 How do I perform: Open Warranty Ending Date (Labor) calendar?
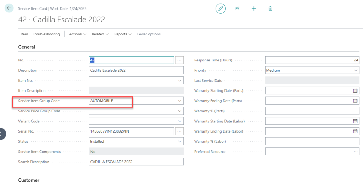pyautogui.click(x=355, y=131)
